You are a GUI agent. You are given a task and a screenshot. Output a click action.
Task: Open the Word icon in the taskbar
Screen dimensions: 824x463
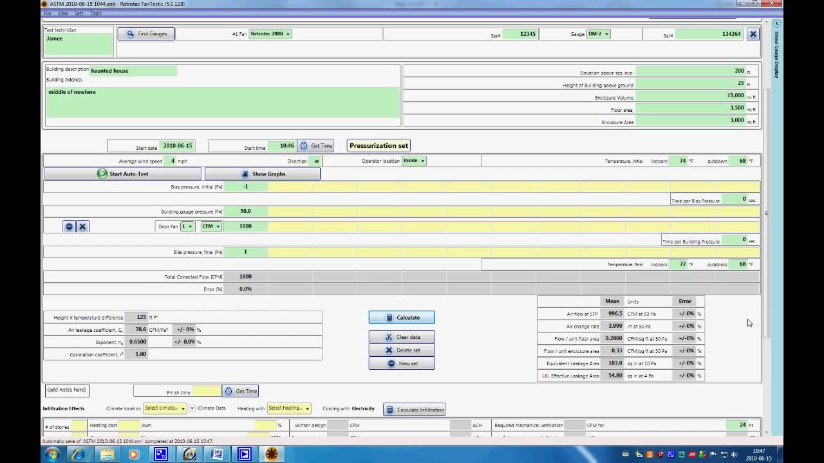pyautogui.click(x=216, y=454)
